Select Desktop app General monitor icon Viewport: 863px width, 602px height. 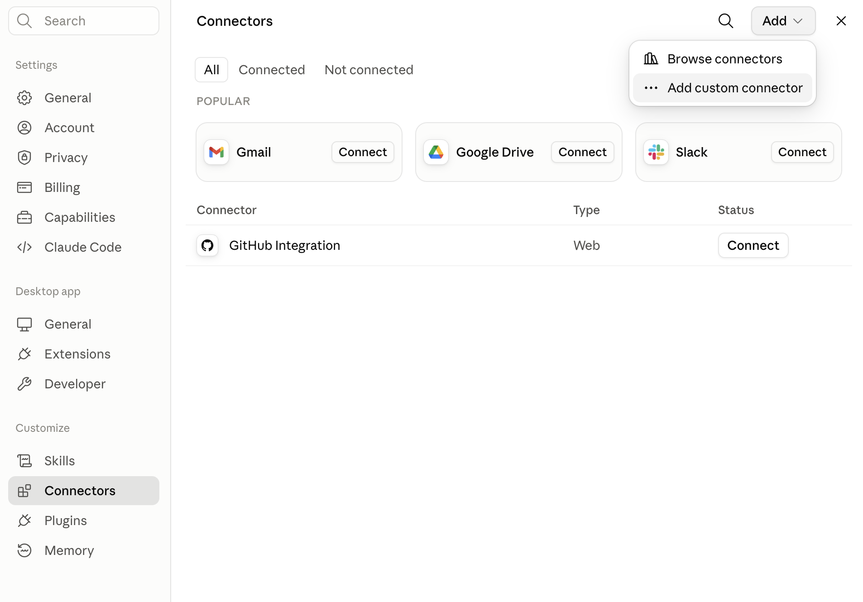click(24, 324)
